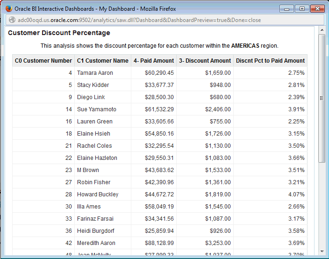The width and height of the screenshot is (329, 259).
Task: Click the Discnt Pct to Paid Amount header
Action: pyautogui.click(x=270, y=61)
